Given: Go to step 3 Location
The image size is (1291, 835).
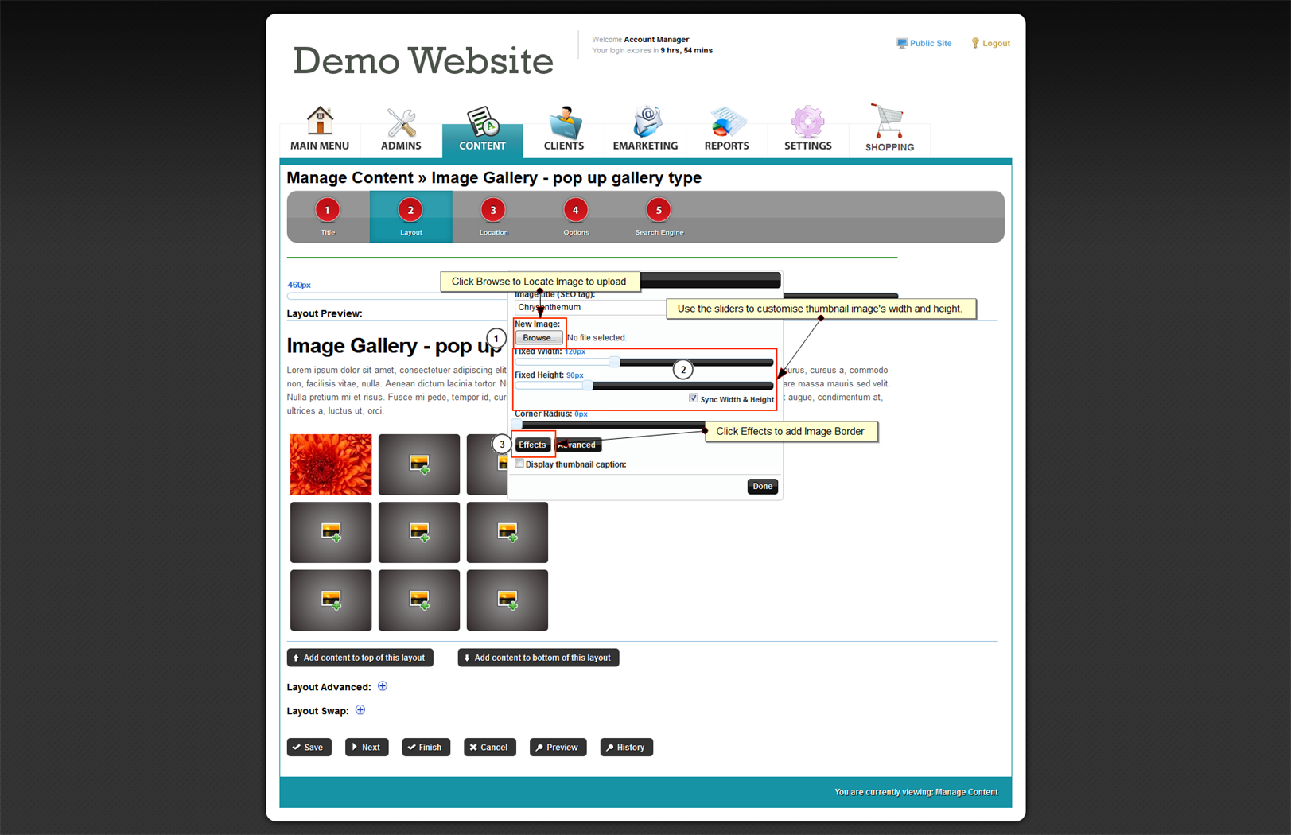Looking at the screenshot, I should [x=493, y=211].
